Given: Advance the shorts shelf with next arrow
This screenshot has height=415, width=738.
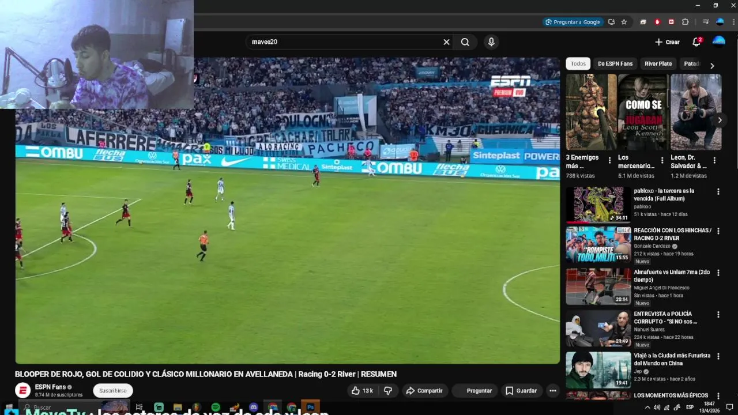Looking at the screenshot, I should coord(720,120).
